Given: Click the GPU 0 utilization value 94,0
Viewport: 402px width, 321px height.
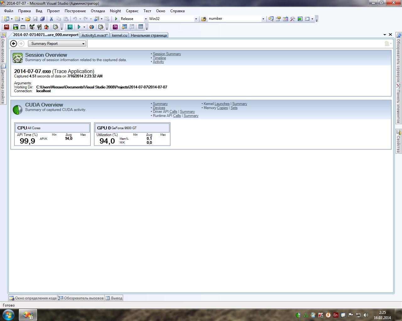Looking at the screenshot, I should [x=107, y=141].
